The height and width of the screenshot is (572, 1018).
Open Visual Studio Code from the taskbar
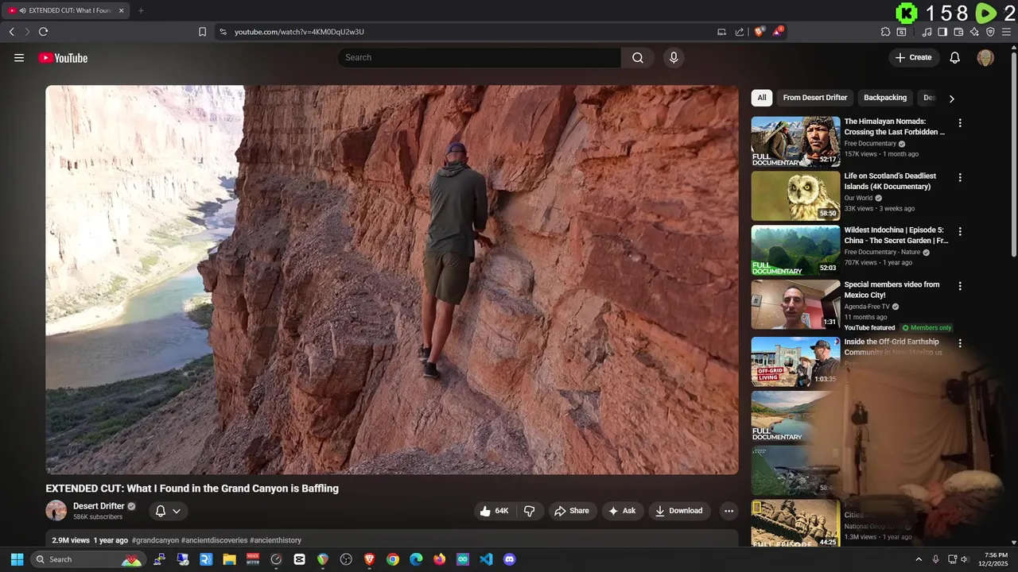click(x=486, y=559)
